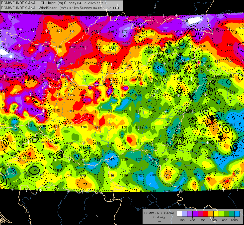This screenshot has width=244, height=225.
Task: Click the grid value '5.79'
Action: pyautogui.click(x=138, y=95)
